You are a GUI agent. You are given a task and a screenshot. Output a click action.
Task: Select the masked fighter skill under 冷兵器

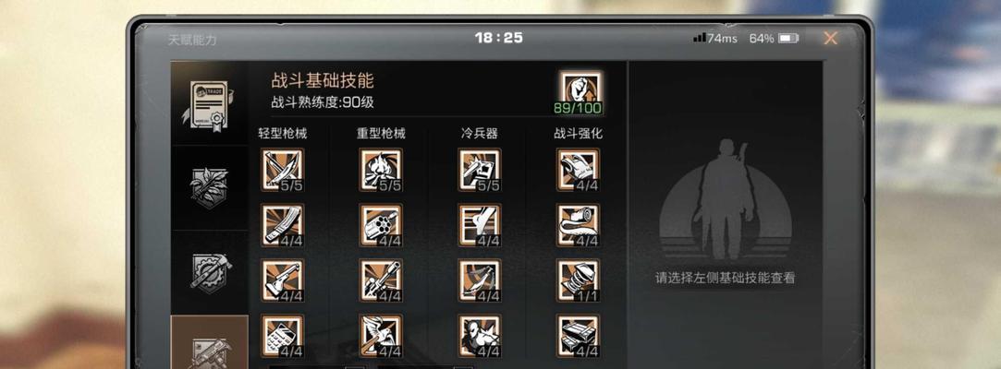pyautogui.click(x=480, y=336)
